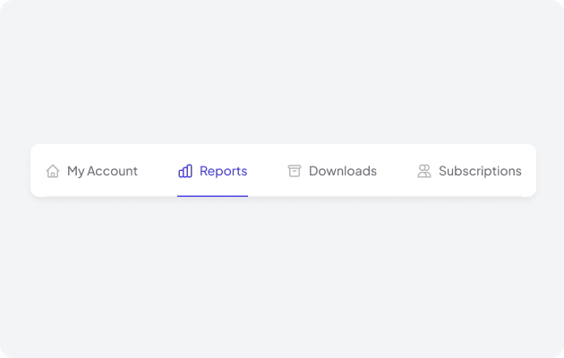Image resolution: width=564 pixels, height=358 pixels.
Task: Click the gray background below the tab bar
Action: click(282, 277)
